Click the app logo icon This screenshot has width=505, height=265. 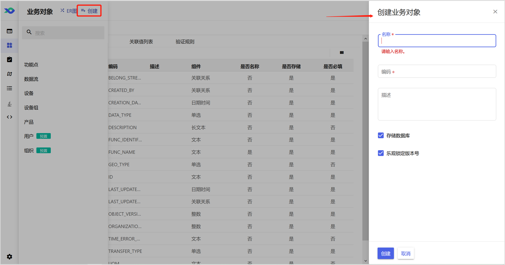point(9,11)
